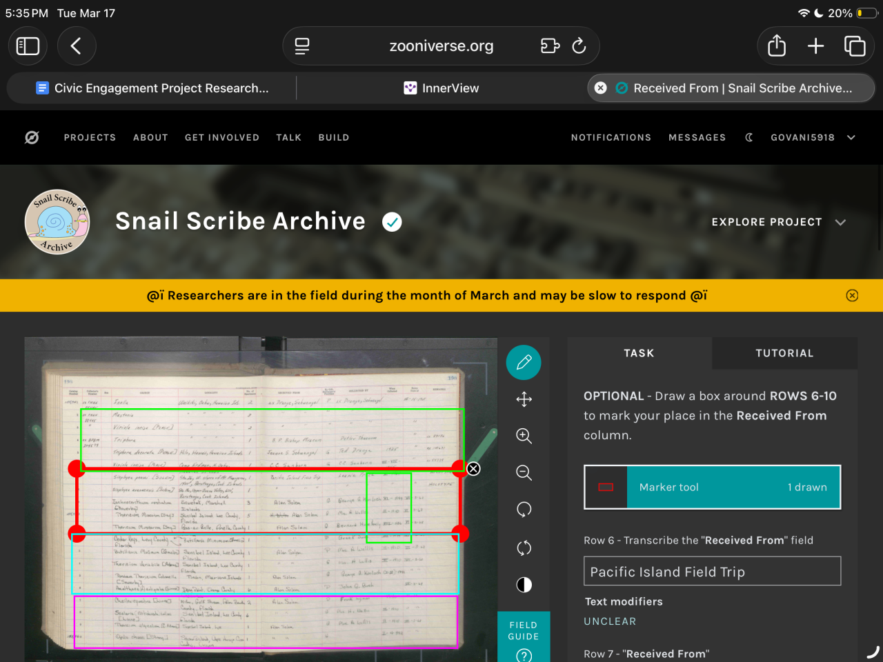This screenshot has height=662, width=883.
Task: Click the 5:35 PM clock
Action: (x=26, y=13)
